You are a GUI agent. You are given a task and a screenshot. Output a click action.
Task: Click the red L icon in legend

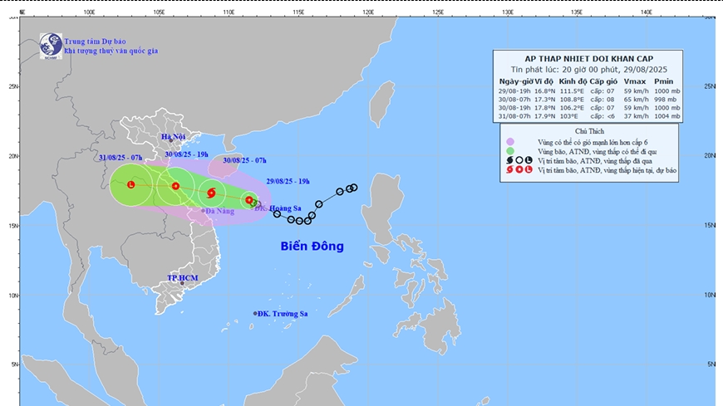(529, 169)
